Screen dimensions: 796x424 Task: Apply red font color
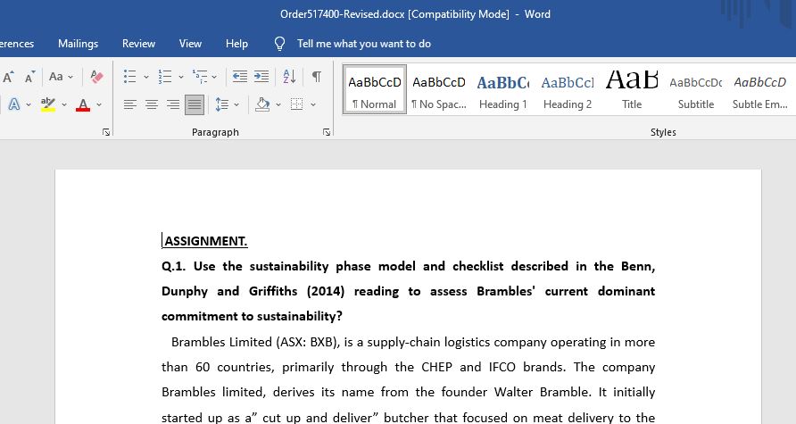pos(83,104)
